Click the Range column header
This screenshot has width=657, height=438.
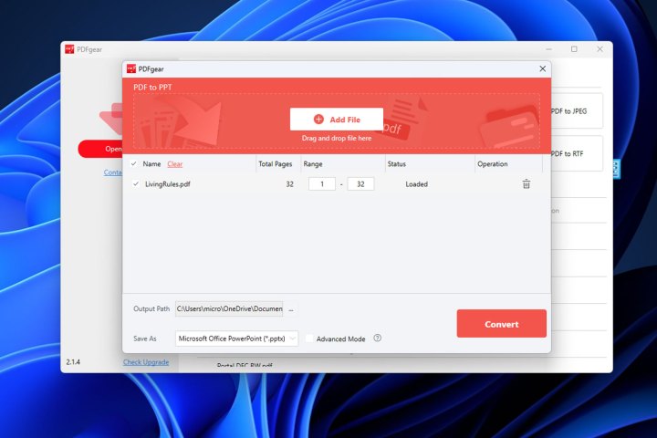click(313, 164)
